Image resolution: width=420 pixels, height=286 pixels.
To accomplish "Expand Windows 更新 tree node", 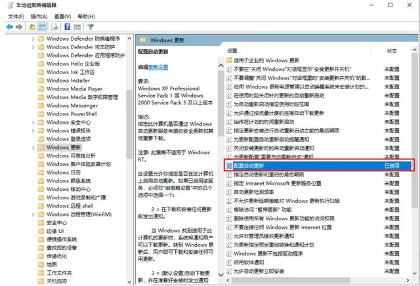I will pos(33,148).
